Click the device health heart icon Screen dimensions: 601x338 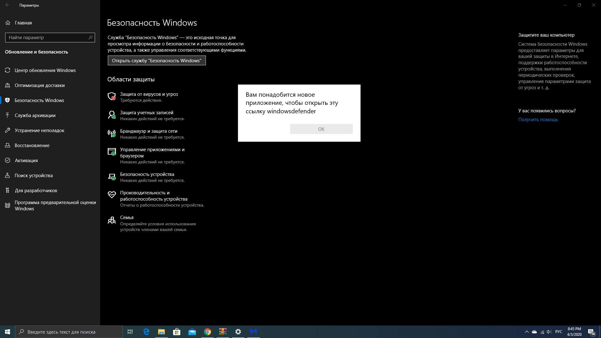(x=112, y=195)
